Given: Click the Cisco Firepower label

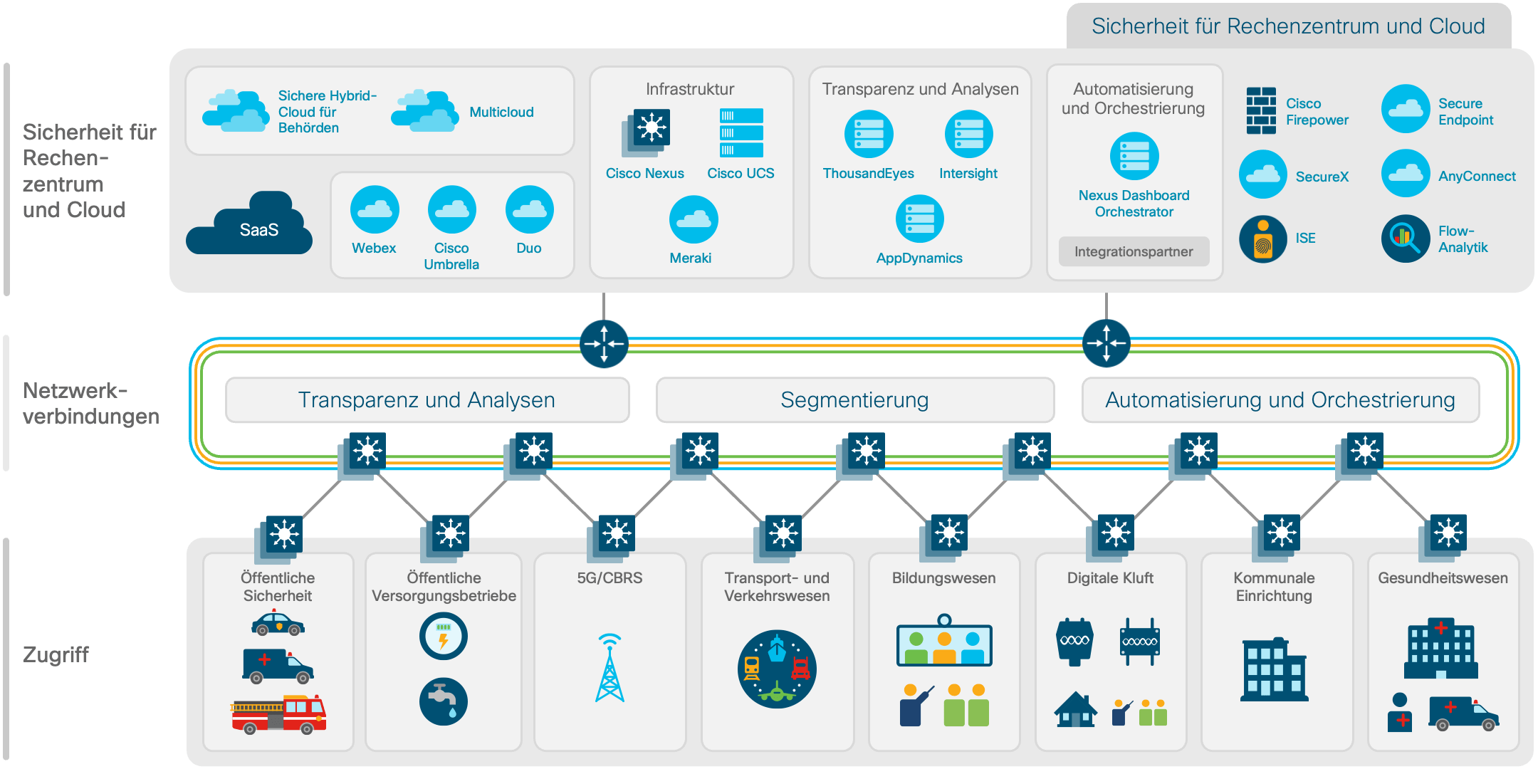Looking at the screenshot, I should tap(1317, 112).
